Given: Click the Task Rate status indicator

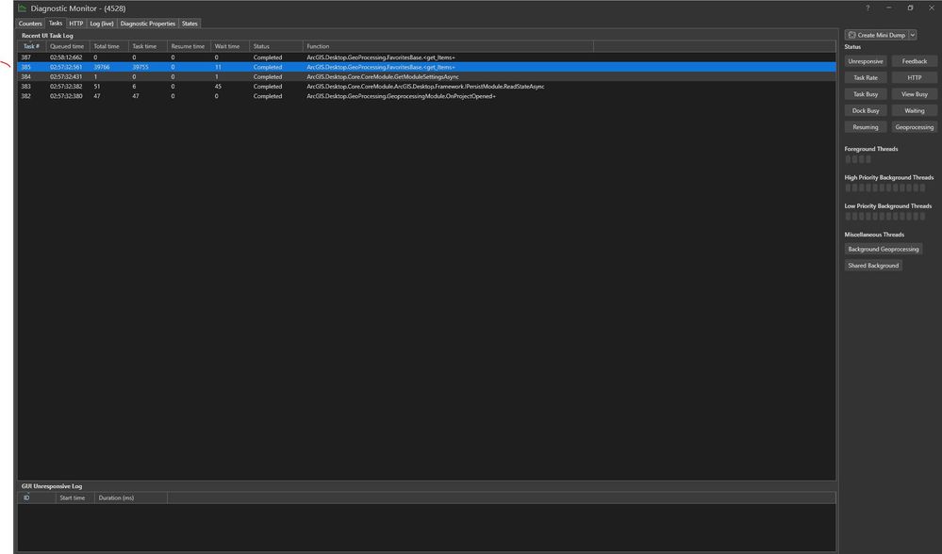Looking at the screenshot, I should [x=865, y=77].
